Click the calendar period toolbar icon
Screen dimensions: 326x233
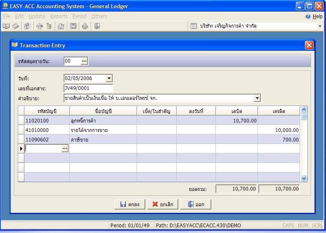(x=73, y=26)
